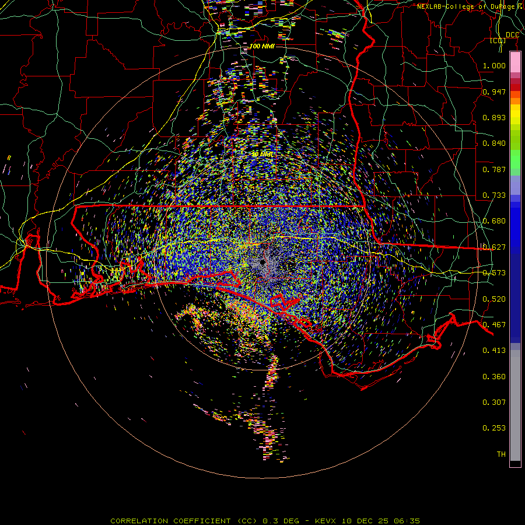Click the pink top segment of color scale
Screen dimensions: 525x525
pyautogui.click(x=515, y=62)
